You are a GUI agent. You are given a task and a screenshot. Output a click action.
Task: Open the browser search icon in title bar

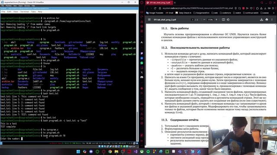click(x=262, y=3)
